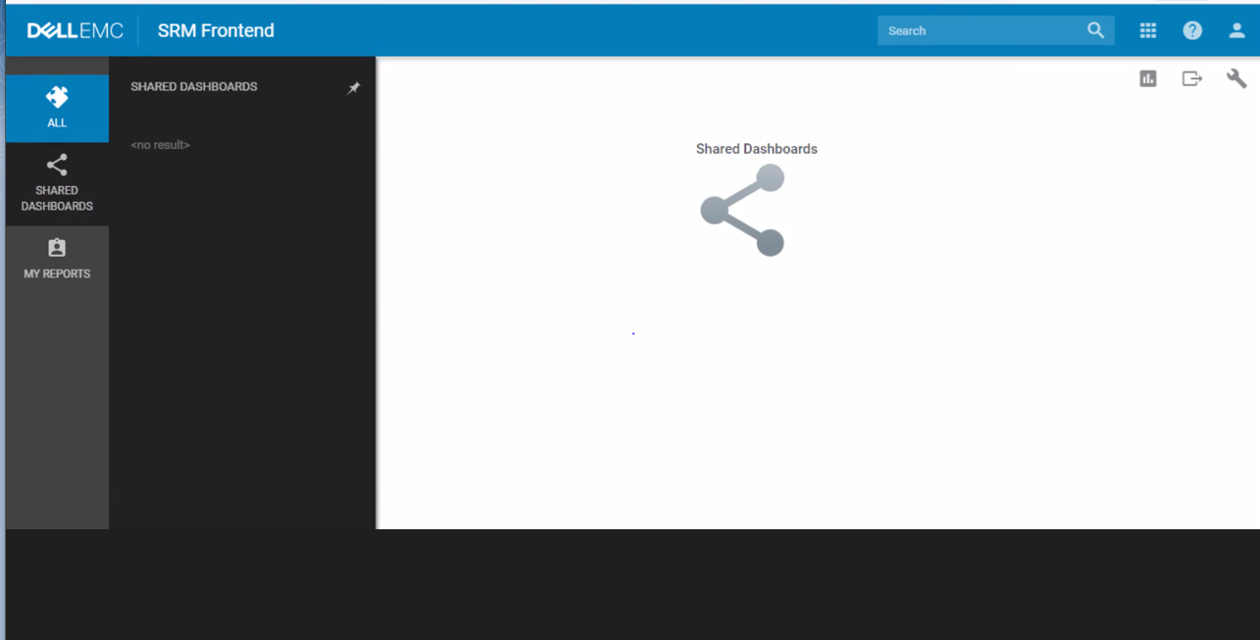Open the apps grid icon

[x=1147, y=30]
